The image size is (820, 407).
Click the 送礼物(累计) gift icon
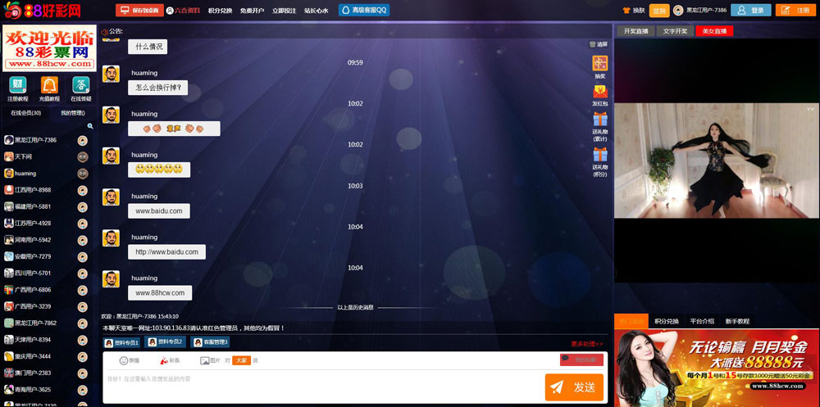tap(600, 120)
